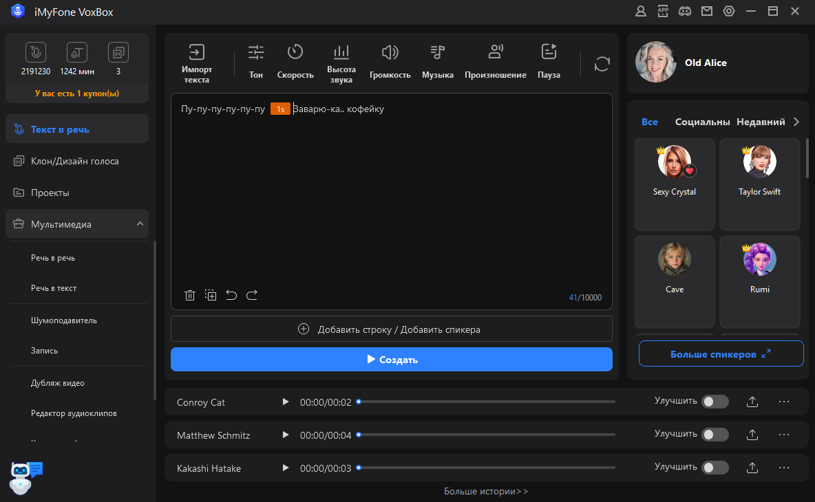Viewport: 815px width, 502px height.
Task: Open Клон/Дизайн голоса in sidebar
Action: [x=74, y=161]
